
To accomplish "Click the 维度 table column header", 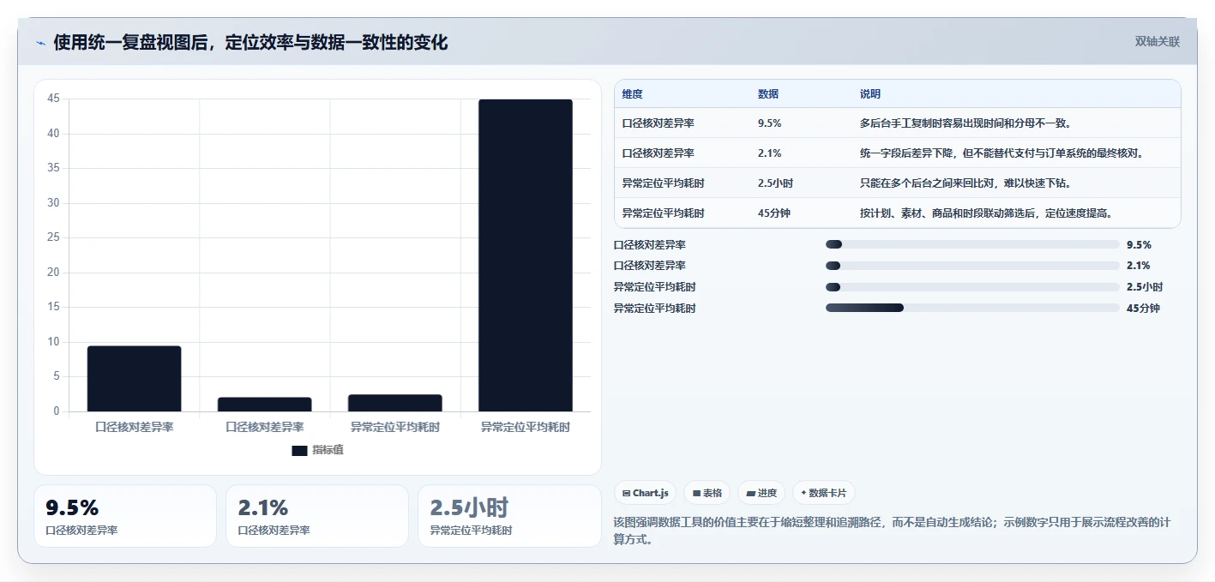I will [633, 94].
